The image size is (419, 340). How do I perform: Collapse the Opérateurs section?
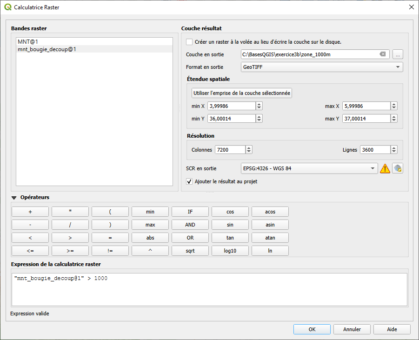pyautogui.click(x=14, y=198)
